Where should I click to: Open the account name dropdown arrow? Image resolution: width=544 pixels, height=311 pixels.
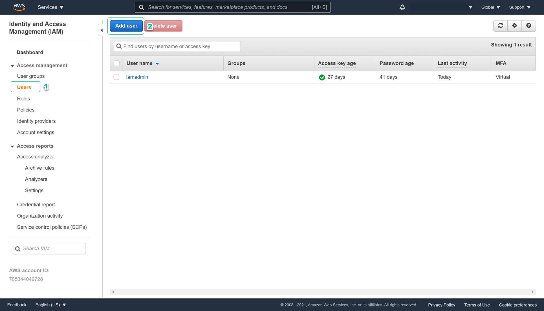click(x=470, y=7)
